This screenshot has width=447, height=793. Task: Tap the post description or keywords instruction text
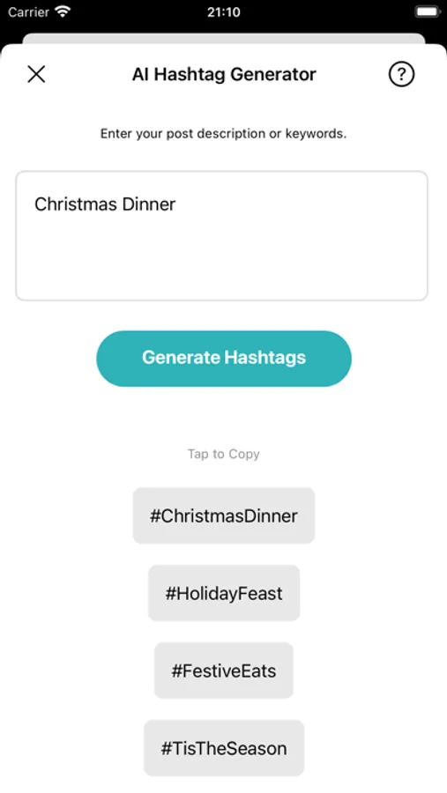point(223,134)
